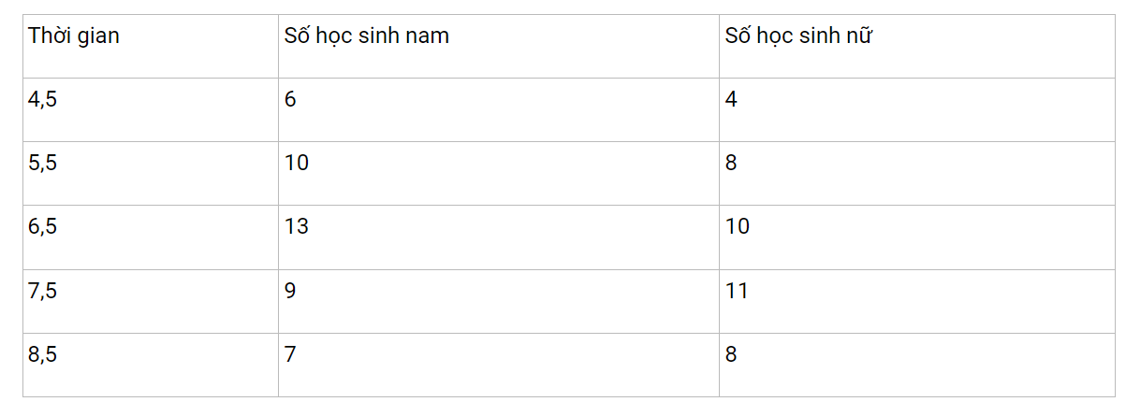Select female student count 11

[738, 291]
